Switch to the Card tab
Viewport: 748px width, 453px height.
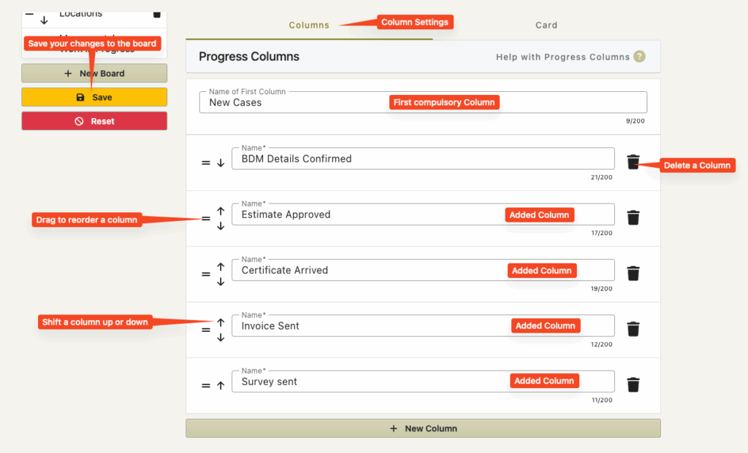click(x=546, y=26)
